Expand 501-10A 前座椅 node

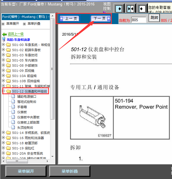pyautogui.click(x=3, y=76)
